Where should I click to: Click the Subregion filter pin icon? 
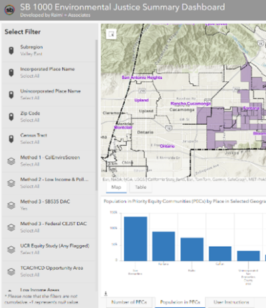[x=11, y=51]
